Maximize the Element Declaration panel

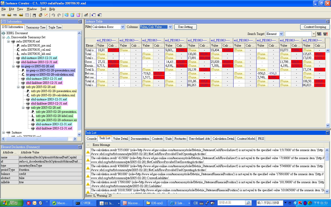[x=80, y=147]
